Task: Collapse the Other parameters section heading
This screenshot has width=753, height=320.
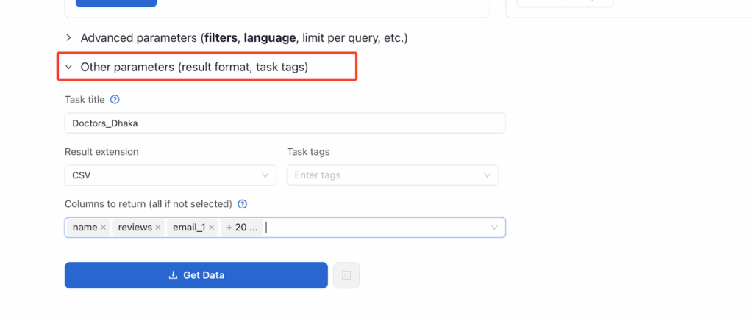Action: pyautogui.click(x=194, y=67)
